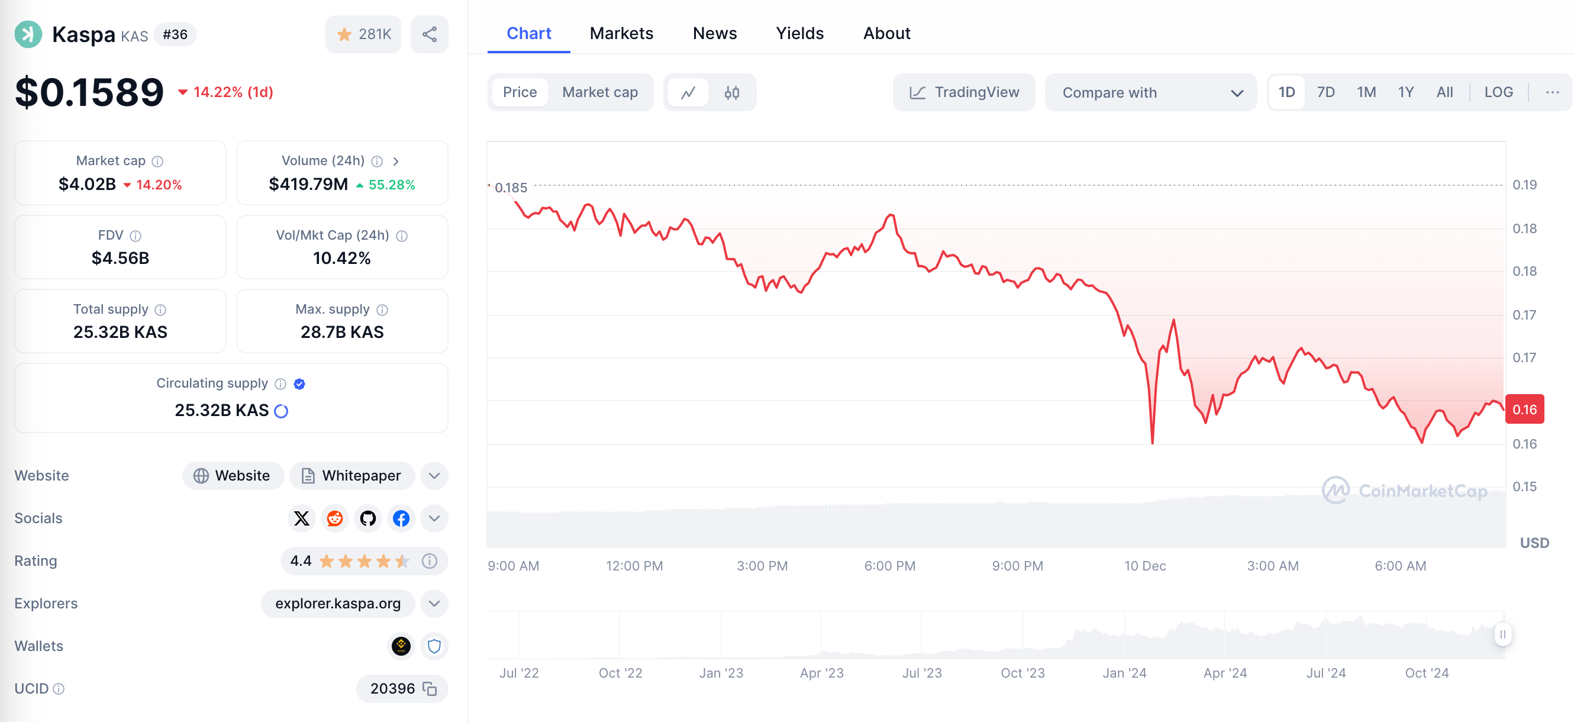Add Kaspa to watchlist via star button
Viewport: 1574px width, 722px height.
pos(363,34)
